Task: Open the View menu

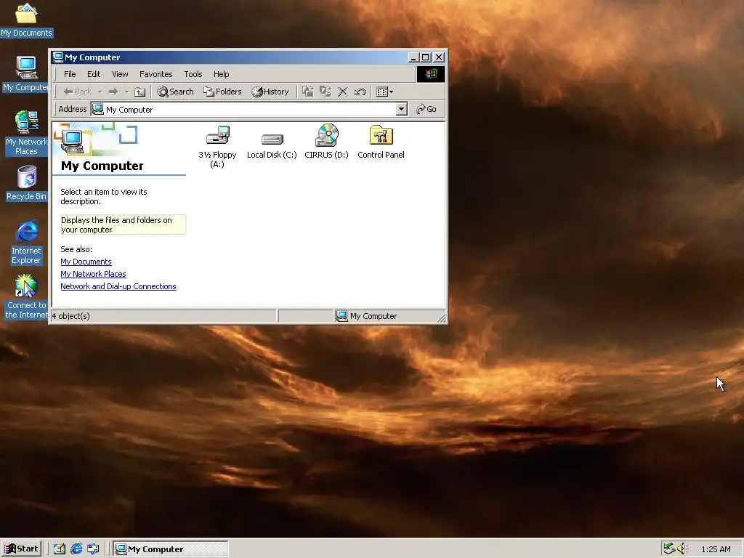Action: click(120, 74)
